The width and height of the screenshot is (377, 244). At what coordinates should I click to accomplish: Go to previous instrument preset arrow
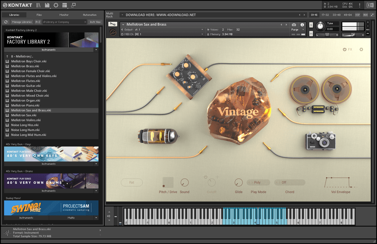click(x=281, y=25)
